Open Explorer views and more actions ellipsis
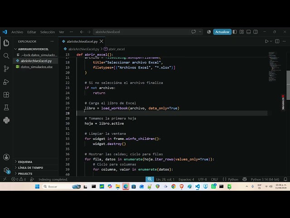 tap(52, 41)
